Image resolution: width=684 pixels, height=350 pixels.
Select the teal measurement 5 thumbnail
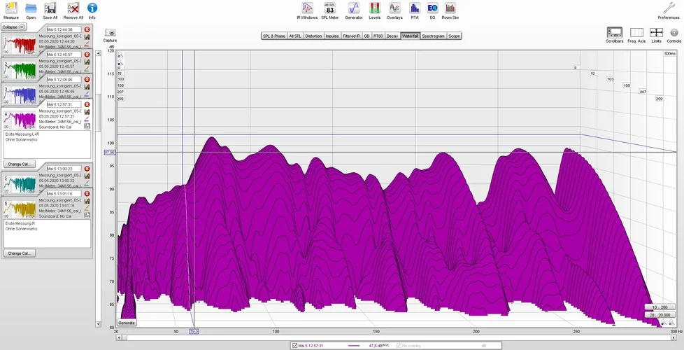(x=20, y=184)
